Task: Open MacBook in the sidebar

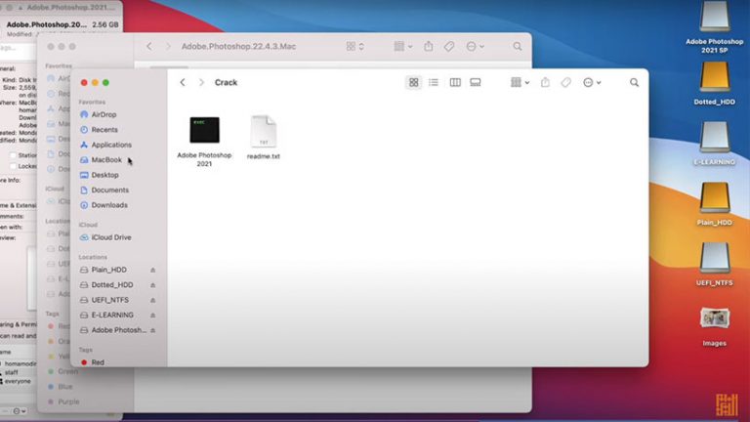Action: [x=106, y=160]
